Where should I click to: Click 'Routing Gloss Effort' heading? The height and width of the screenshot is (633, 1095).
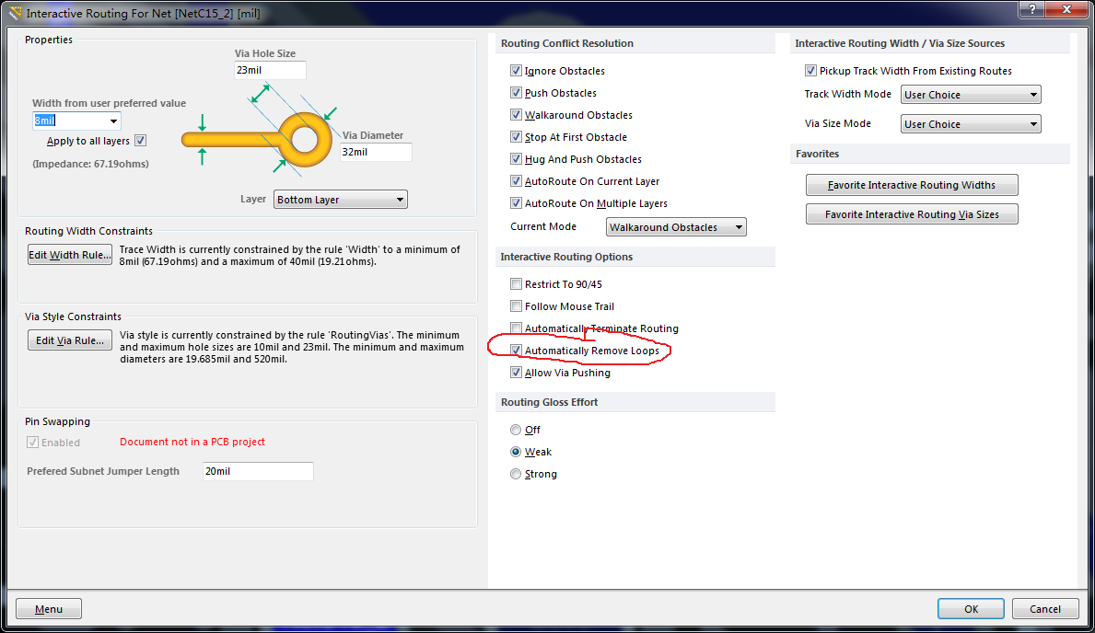click(x=550, y=402)
